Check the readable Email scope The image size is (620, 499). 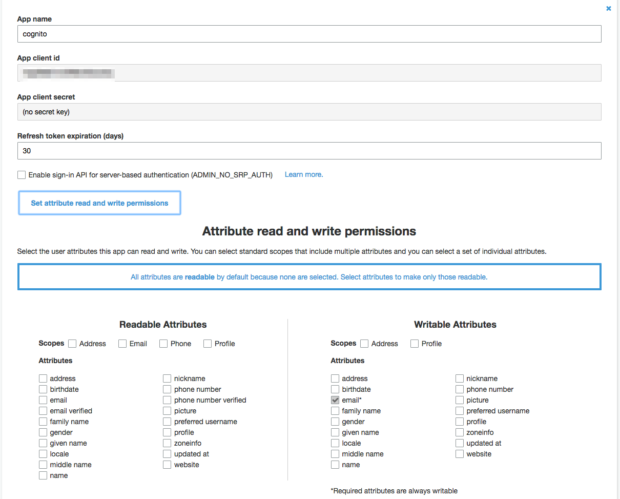(122, 344)
